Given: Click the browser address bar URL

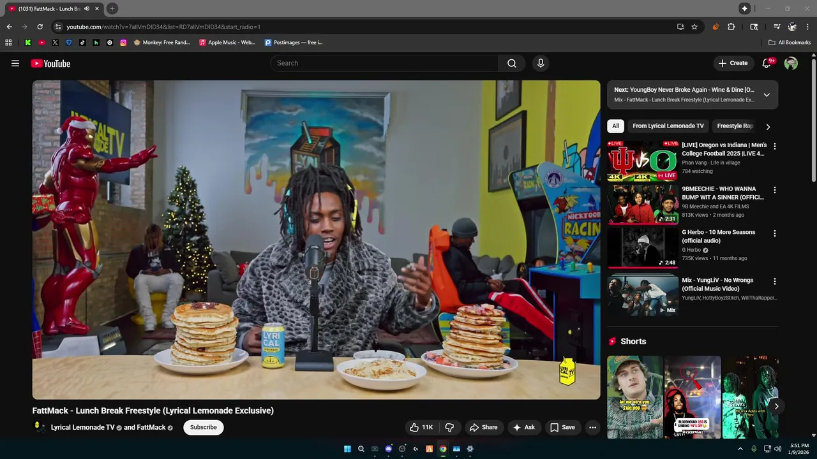Looking at the screenshot, I should [163, 27].
